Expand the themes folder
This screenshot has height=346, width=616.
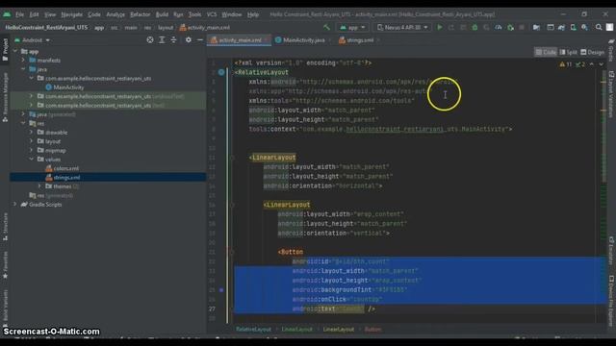(39, 186)
